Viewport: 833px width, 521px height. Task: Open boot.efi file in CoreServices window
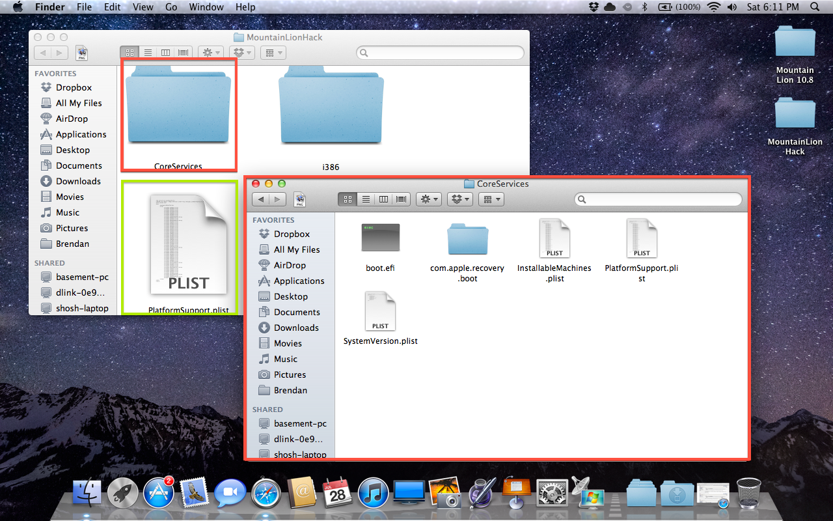click(x=380, y=238)
